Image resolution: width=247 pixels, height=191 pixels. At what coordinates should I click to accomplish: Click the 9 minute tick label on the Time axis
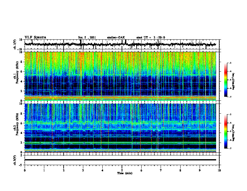(x=200, y=170)
